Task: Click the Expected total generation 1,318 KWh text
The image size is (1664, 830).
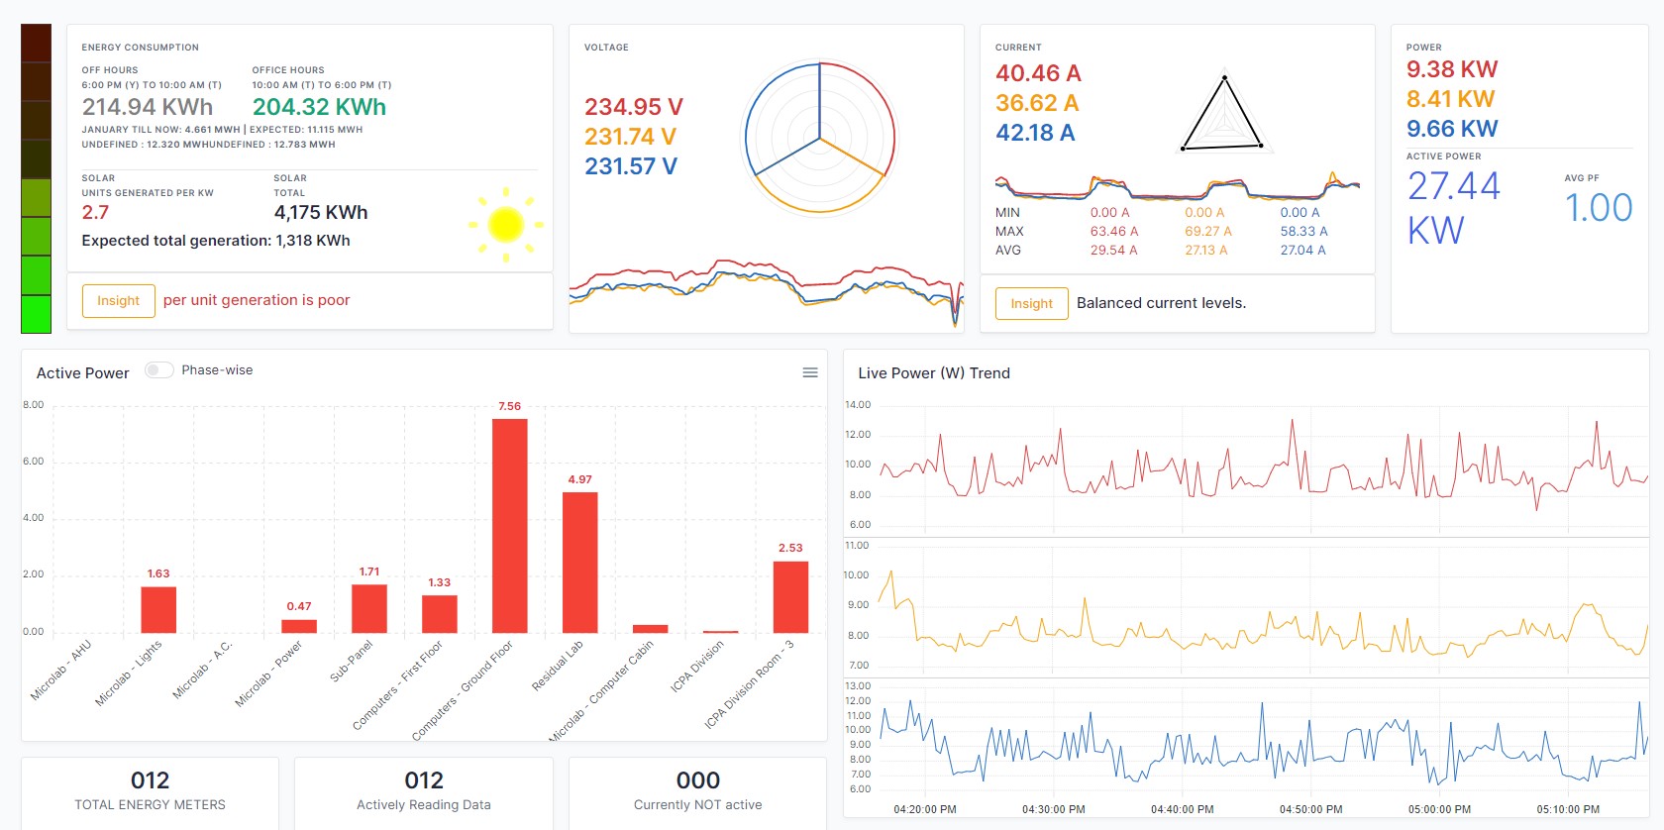Action: (x=216, y=241)
